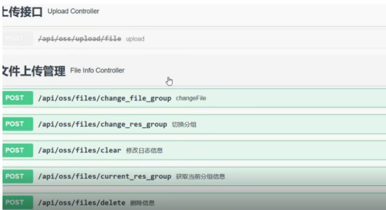Collapse the 文件上传管理 section header
386x210 pixels.
click(34, 71)
